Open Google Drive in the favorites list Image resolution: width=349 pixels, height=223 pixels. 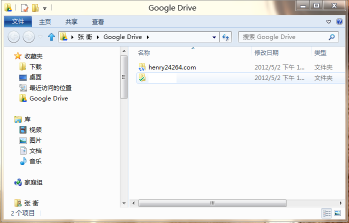[48, 98]
